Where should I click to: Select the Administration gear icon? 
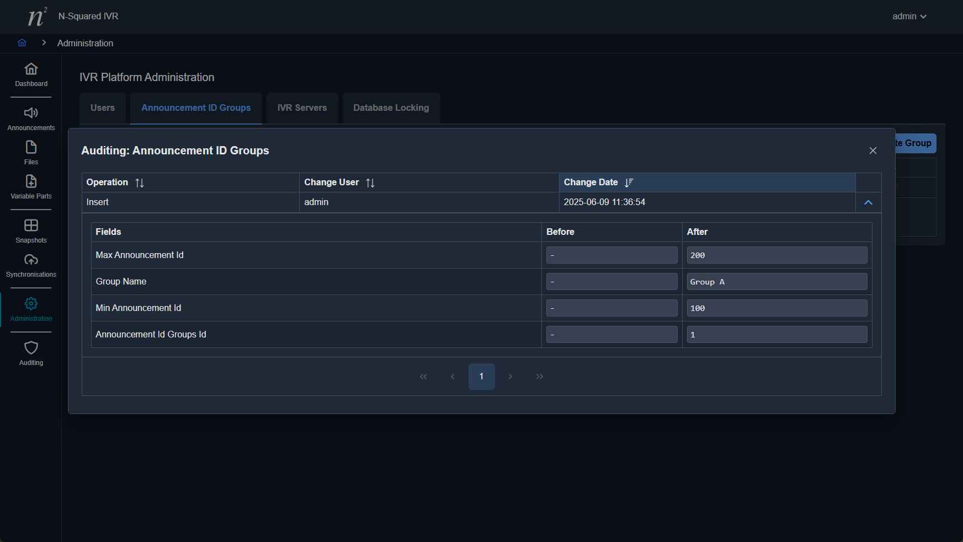coord(31,304)
